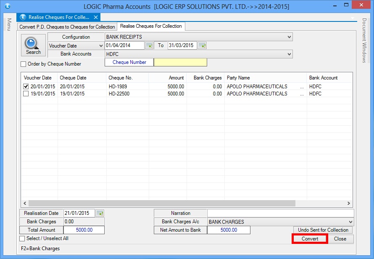Switch to Convert P.D. Cheques tab
This screenshot has height=259, width=374.
pyautogui.click(x=67, y=26)
